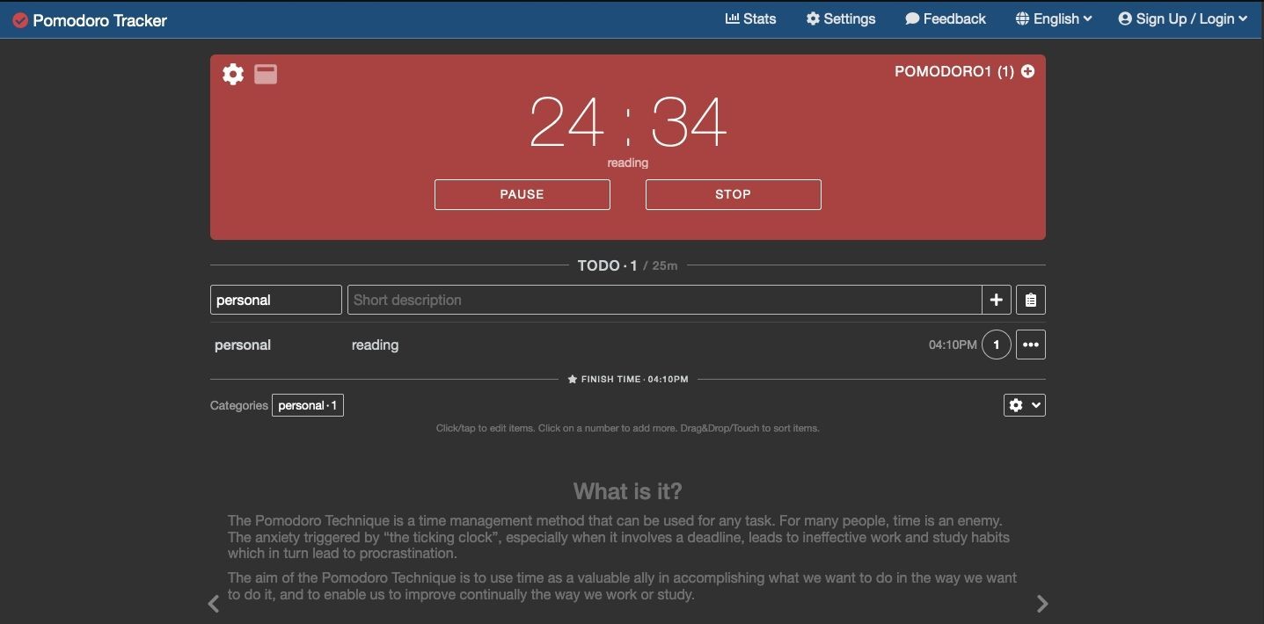Go to next info slide arrow
Image resolution: width=1264 pixels, height=624 pixels.
pyautogui.click(x=1042, y=604)
